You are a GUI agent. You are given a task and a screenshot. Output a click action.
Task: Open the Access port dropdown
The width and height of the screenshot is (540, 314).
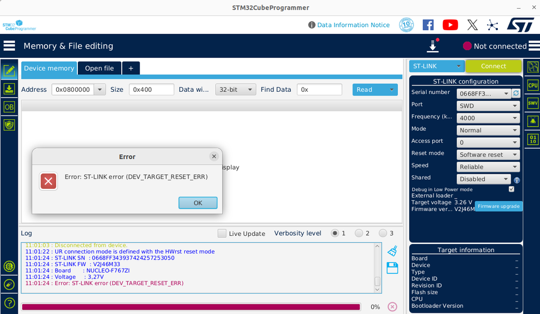(x=488, y=142)
